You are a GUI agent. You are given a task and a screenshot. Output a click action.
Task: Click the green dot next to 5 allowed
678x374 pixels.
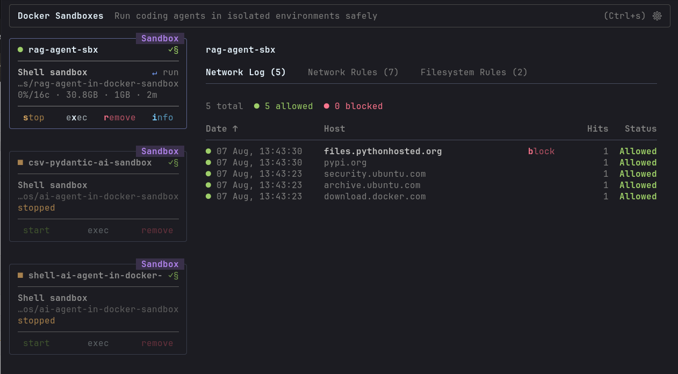257,106
